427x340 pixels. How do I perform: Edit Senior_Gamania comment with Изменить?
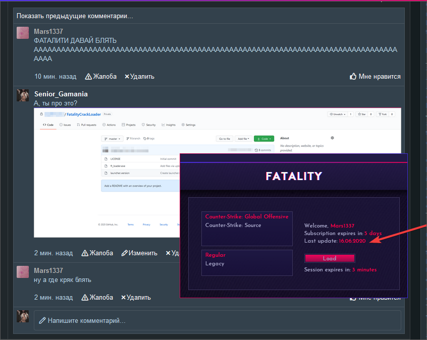[x=139, y=253]
